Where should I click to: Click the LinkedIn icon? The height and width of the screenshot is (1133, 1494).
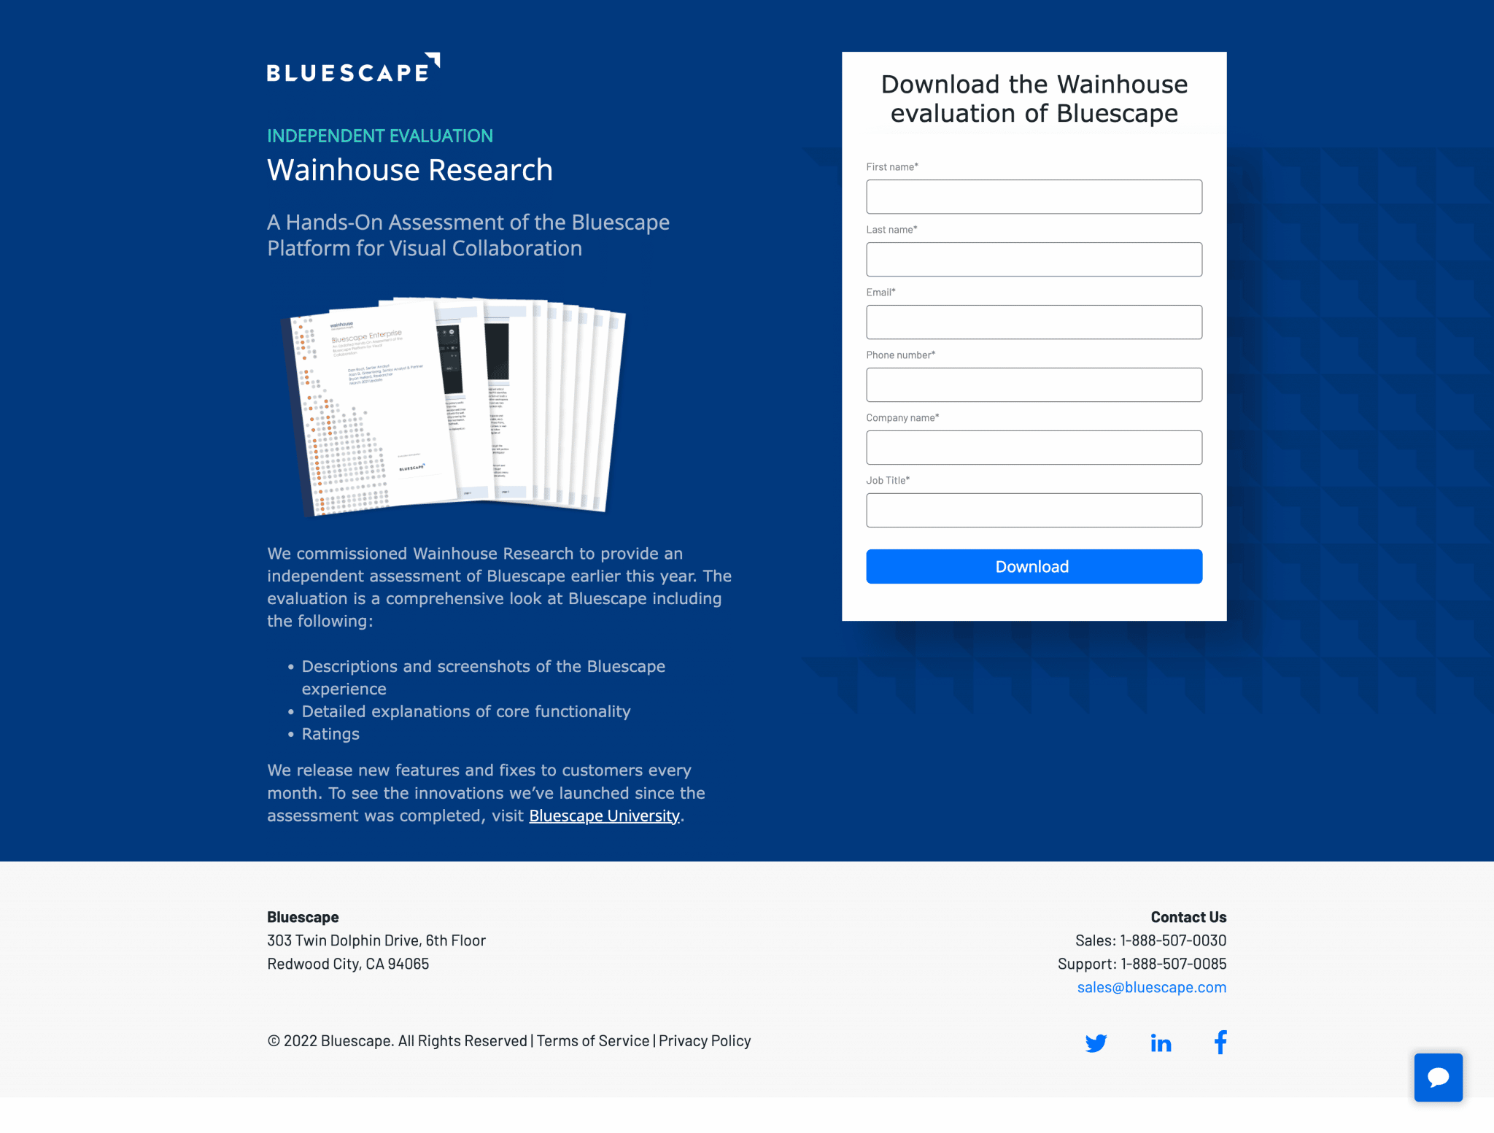(x=1158, y=1043)
